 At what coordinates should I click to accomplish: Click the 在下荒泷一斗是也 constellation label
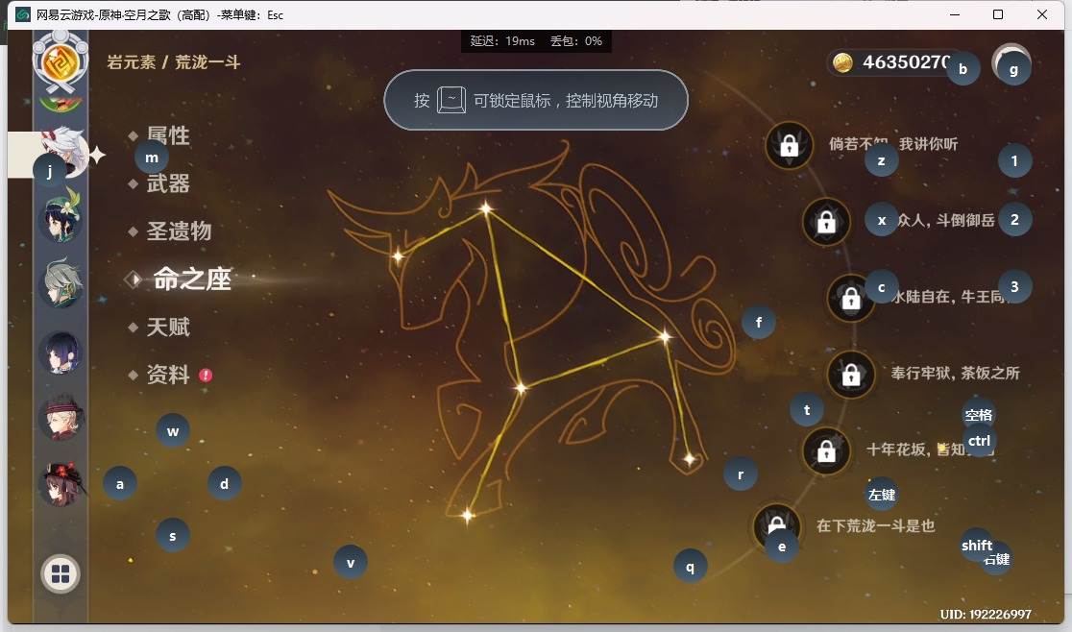point(876,525)
